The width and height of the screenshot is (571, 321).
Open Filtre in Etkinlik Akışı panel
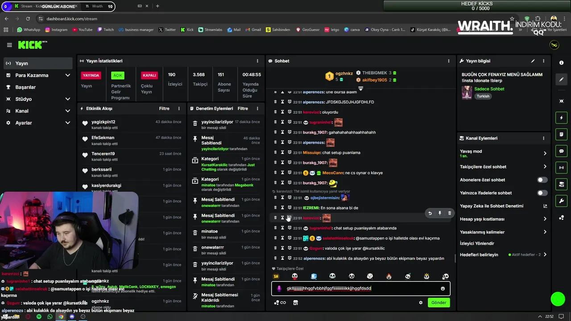coord(164,108)
